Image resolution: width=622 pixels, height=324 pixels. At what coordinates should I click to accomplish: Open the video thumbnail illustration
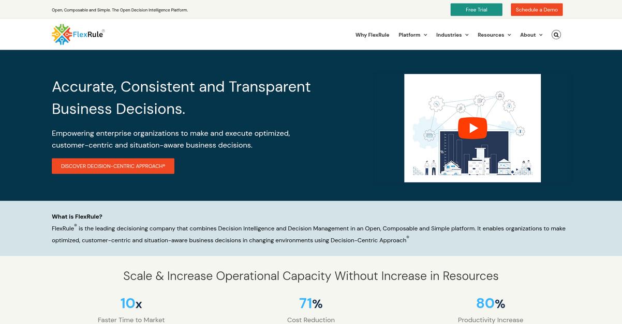[x=472, y=128]
